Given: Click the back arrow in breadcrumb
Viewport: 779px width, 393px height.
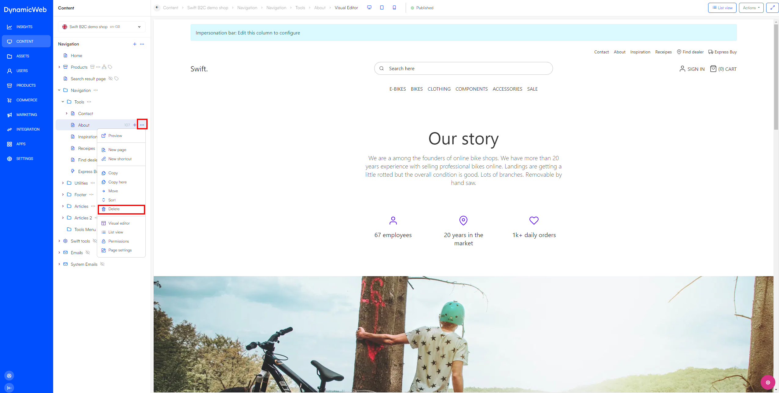Looking at the screenshot, I should click(157, 8).
